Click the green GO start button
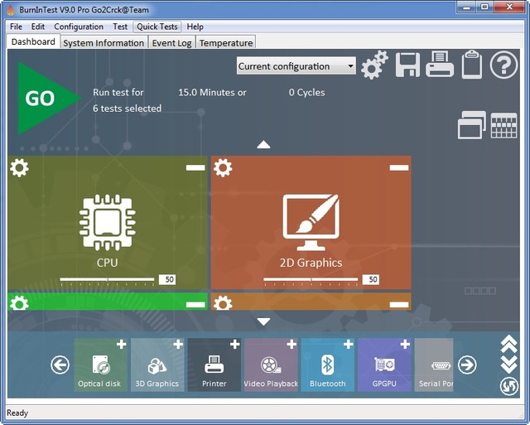 40,99
